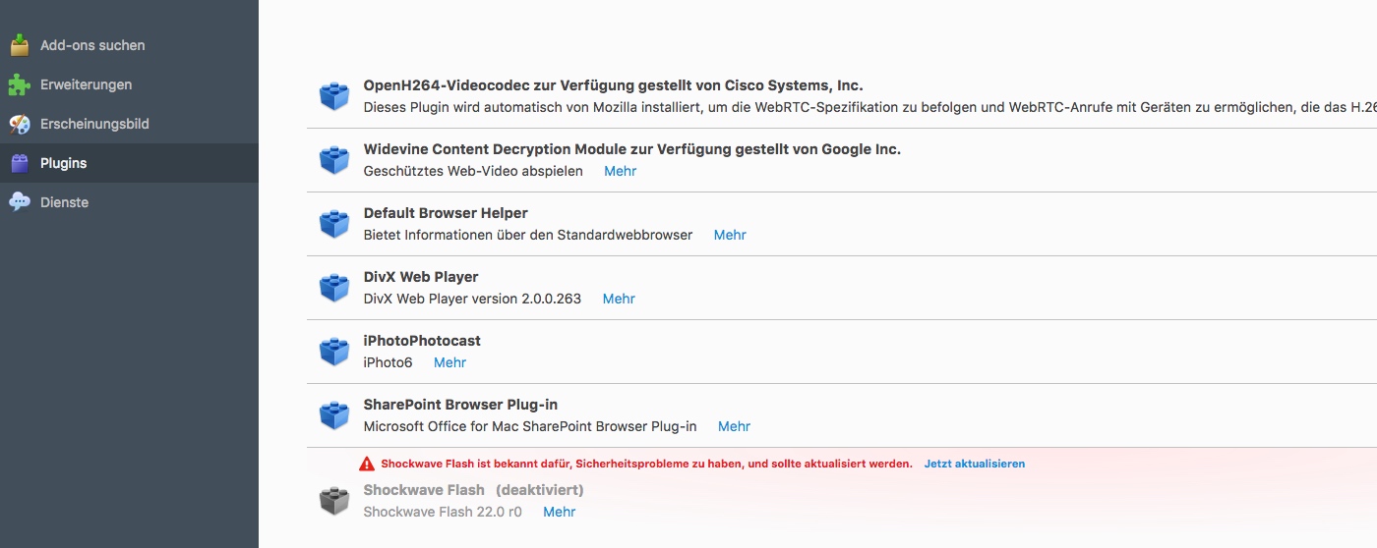Click Jetzt aktualisieren link for Flash
The width and height of the screenshot is (1377, 548).
pos(975,464)
